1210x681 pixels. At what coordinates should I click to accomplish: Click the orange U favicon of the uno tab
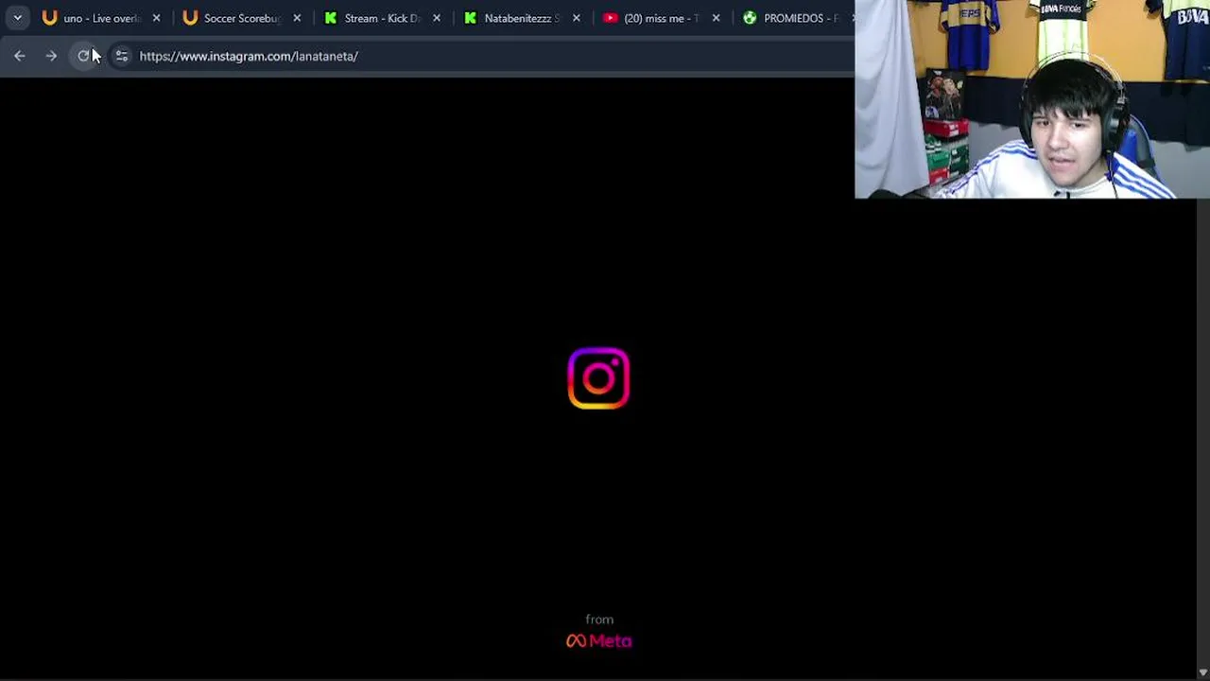(49, 18)
